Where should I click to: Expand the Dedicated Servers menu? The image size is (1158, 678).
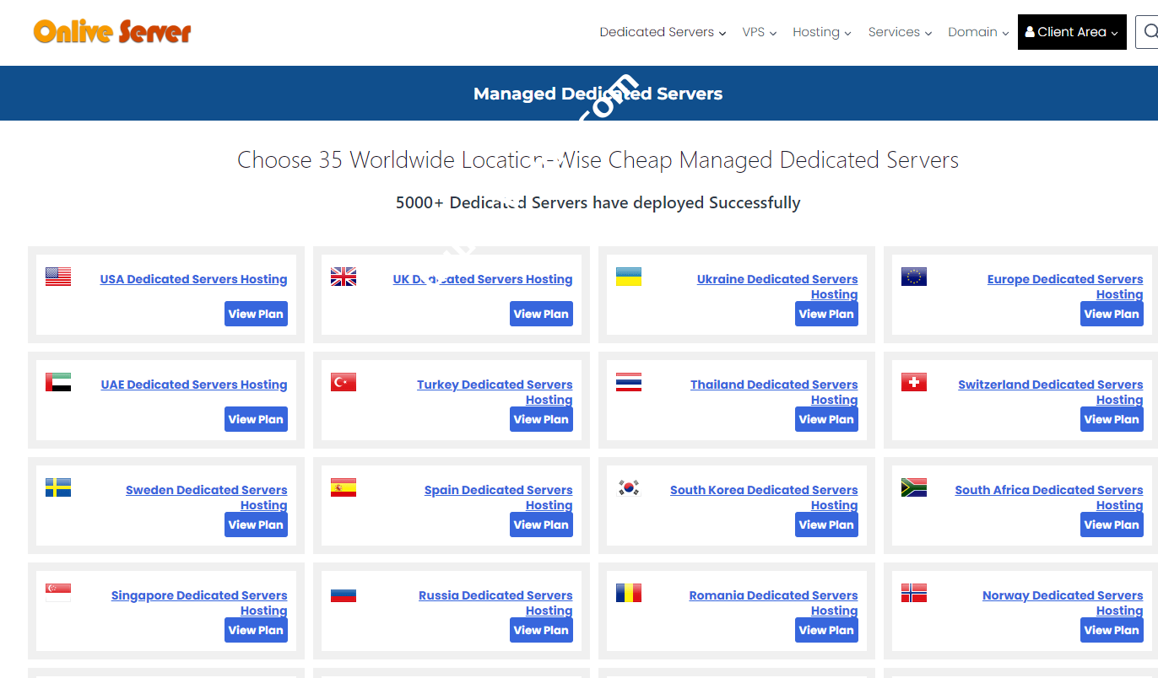(663, 32)
